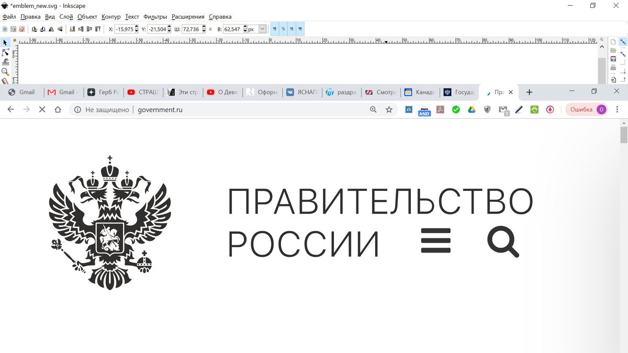Open the Файл menu in Inkscape
Viewport: 628px width, 353px height.
coord(9,17)
